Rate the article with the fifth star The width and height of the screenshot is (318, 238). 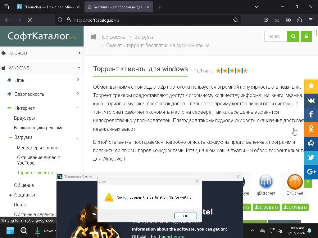click(246, 71)
